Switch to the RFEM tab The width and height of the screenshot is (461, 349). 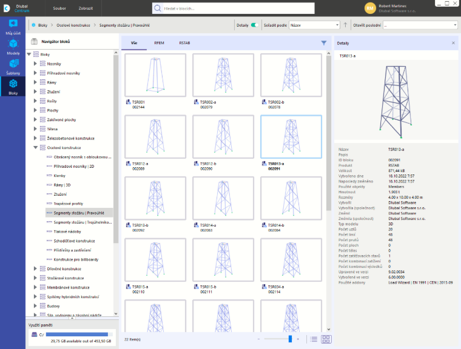click(x=159, y=43)
